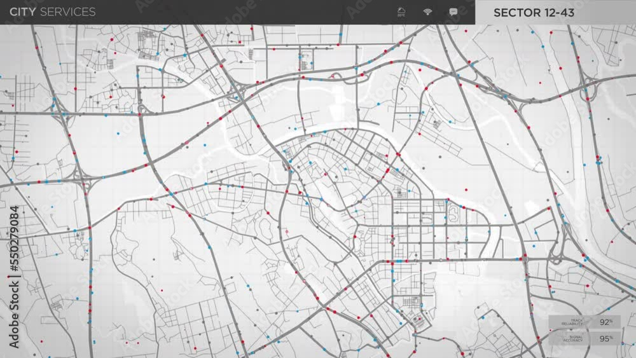This screenshot has height=358, width=636.
Task: Check the Wi-Fi signal icon
Action: pyautogui.click(x=427, y=11)
